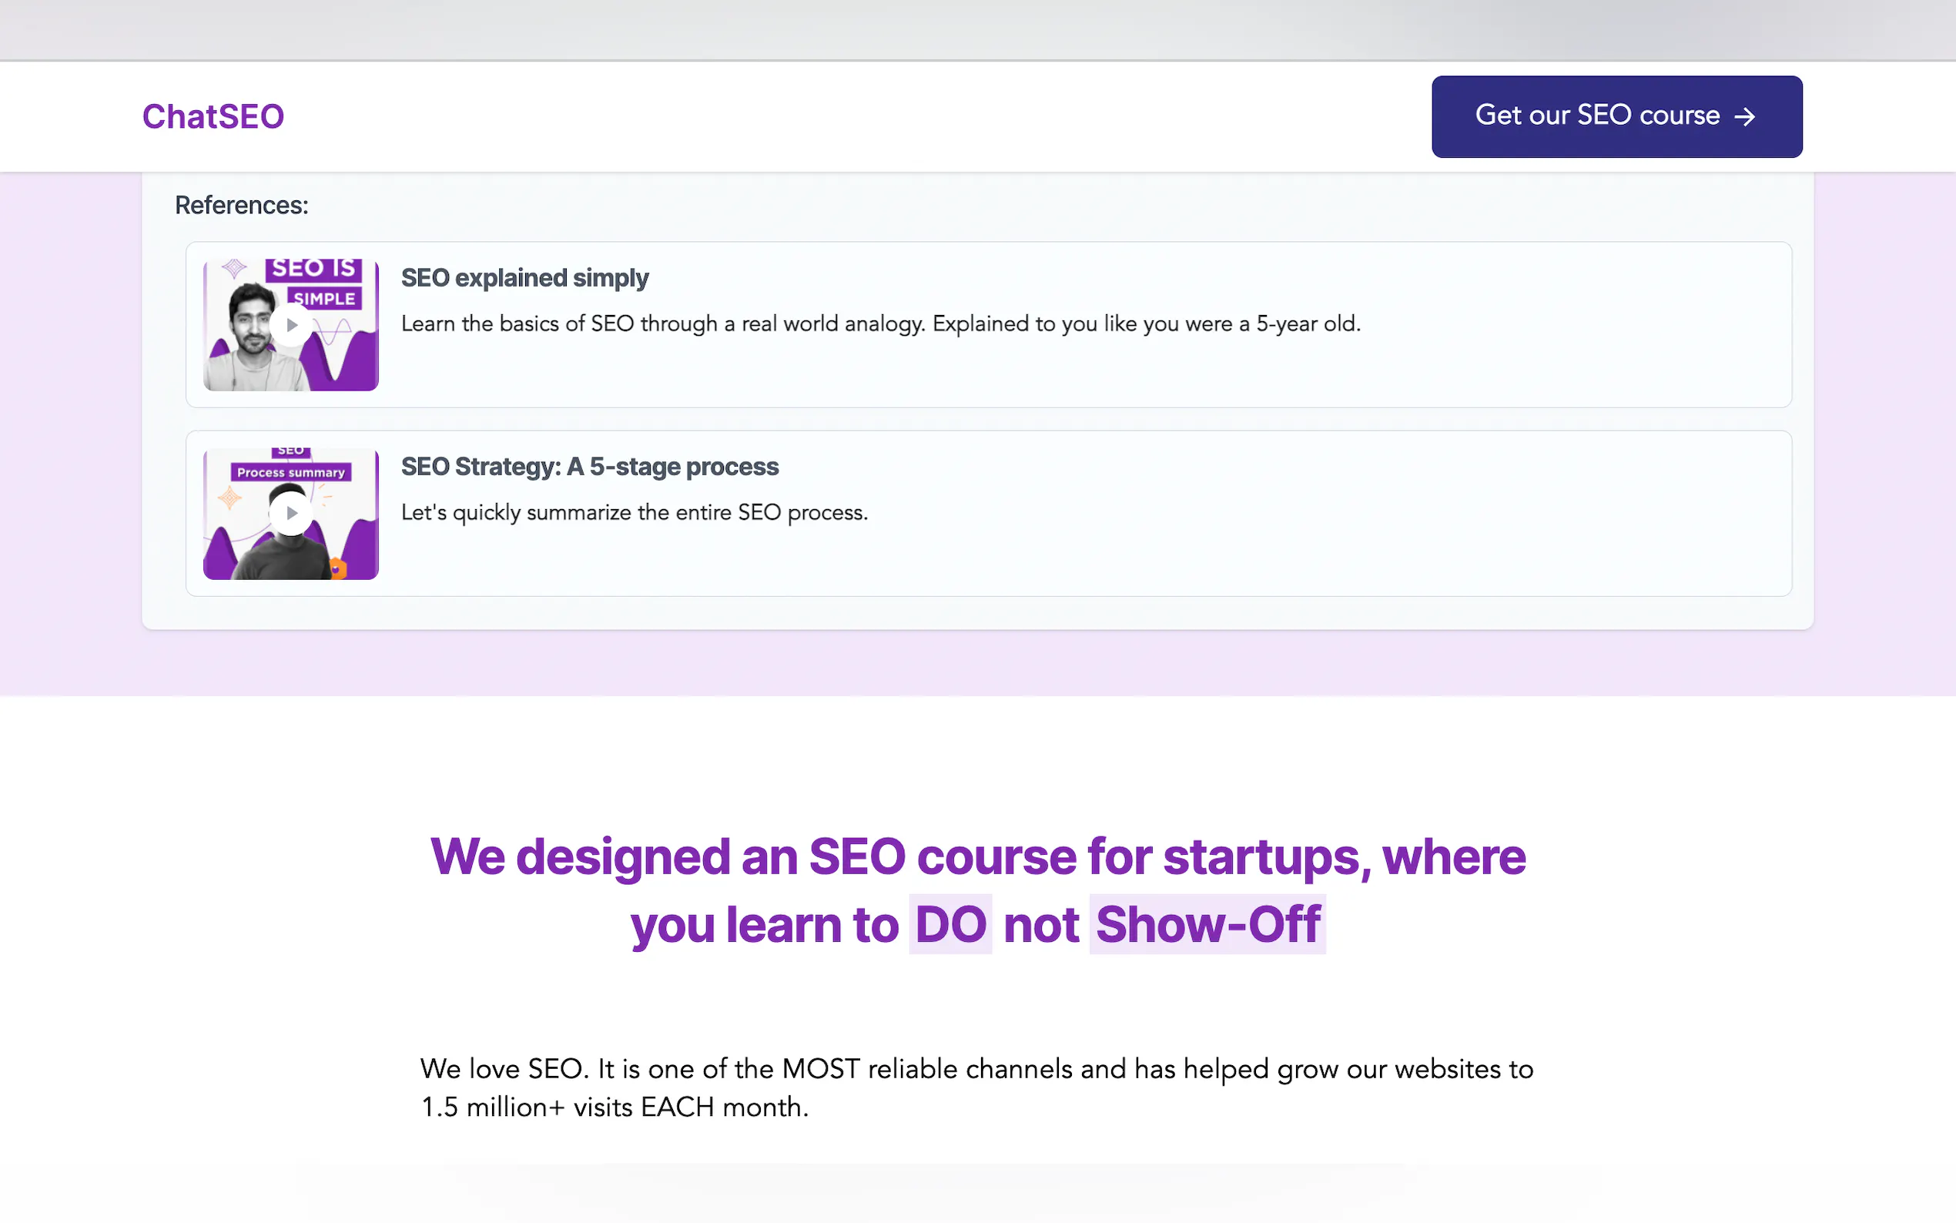Click the play icon on Process summary video

coord(291,513)
